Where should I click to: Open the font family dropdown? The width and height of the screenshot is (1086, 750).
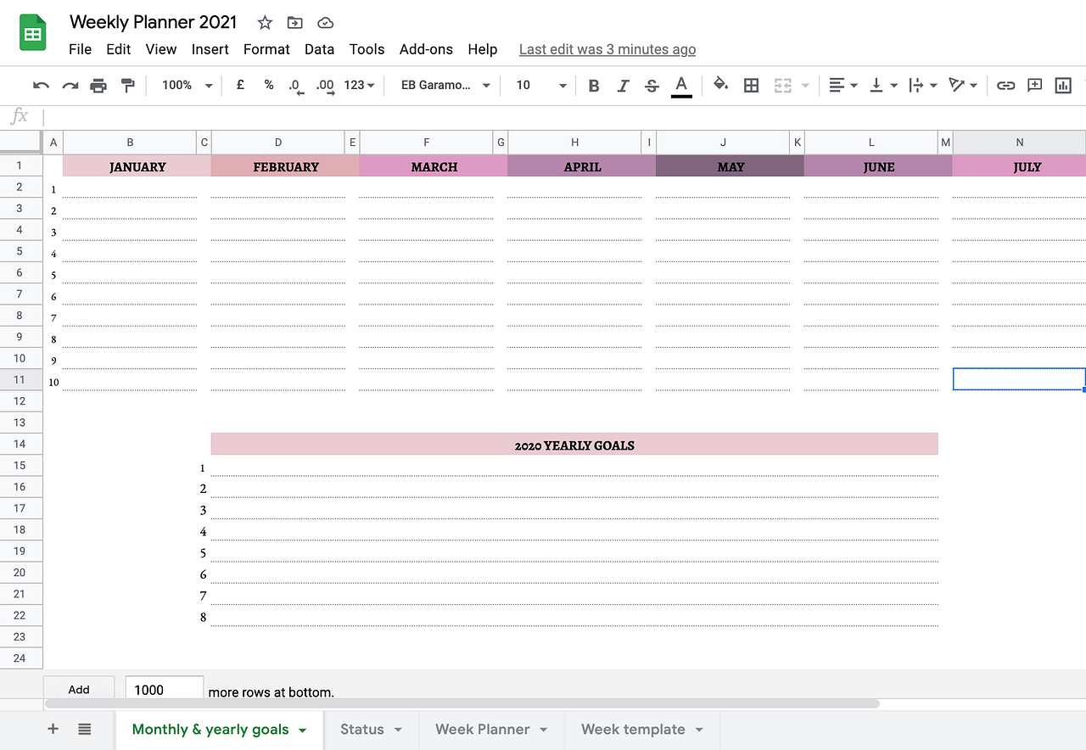click(442, 85)
